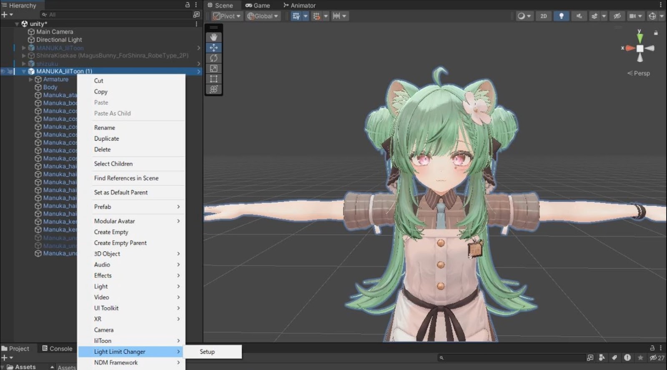667x370 pixels.
Task: Open grid snapping options dropdown arrow
Action: [306, 16]
